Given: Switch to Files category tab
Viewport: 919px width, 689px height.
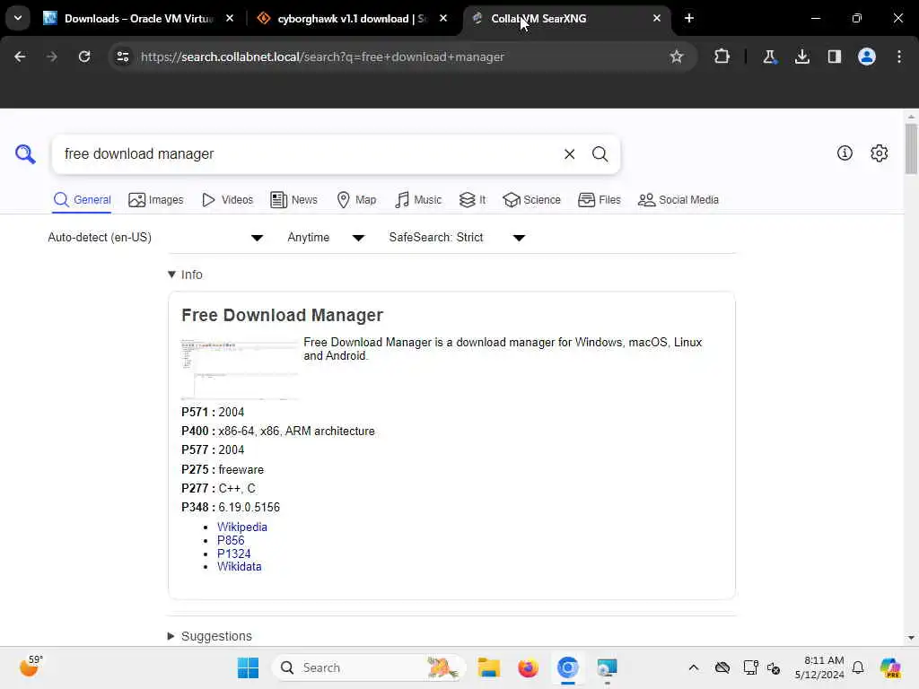Looking at the screenshot, I should [599, 200].
